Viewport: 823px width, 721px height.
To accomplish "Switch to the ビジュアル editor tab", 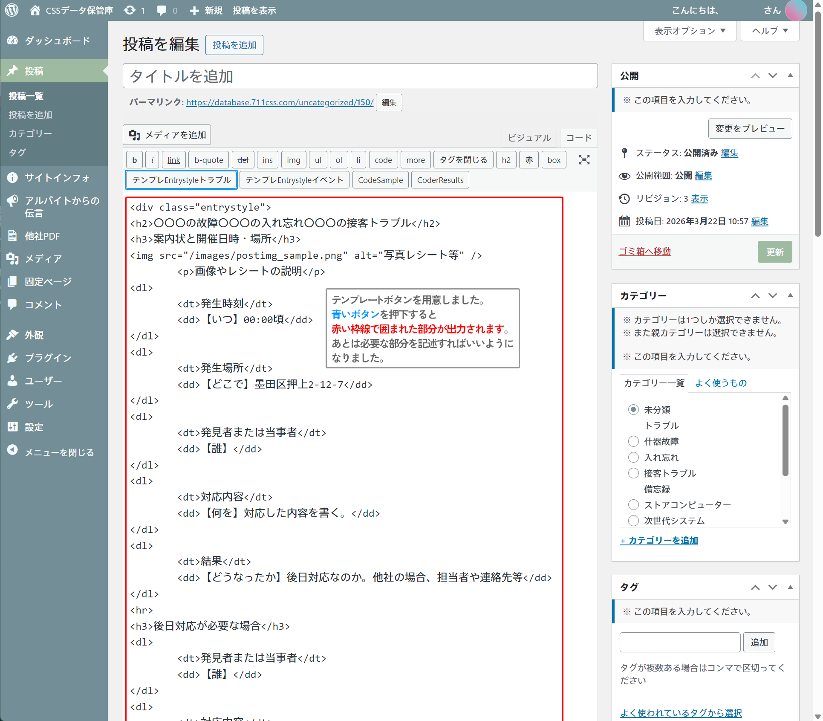I will [529, 138].
